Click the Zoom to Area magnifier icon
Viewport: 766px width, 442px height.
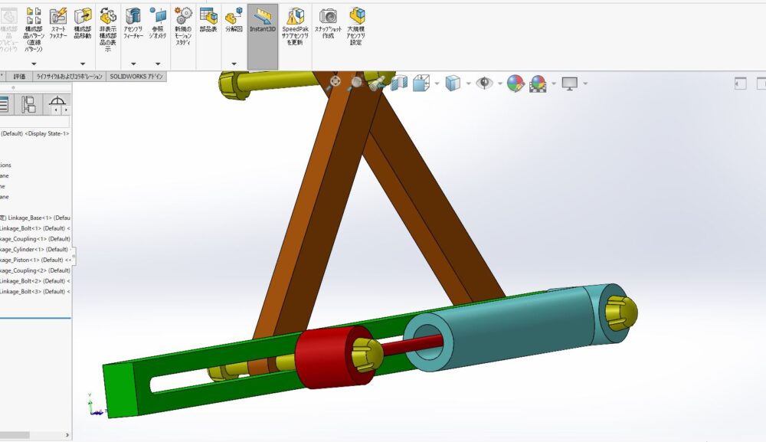pos(356,83)
